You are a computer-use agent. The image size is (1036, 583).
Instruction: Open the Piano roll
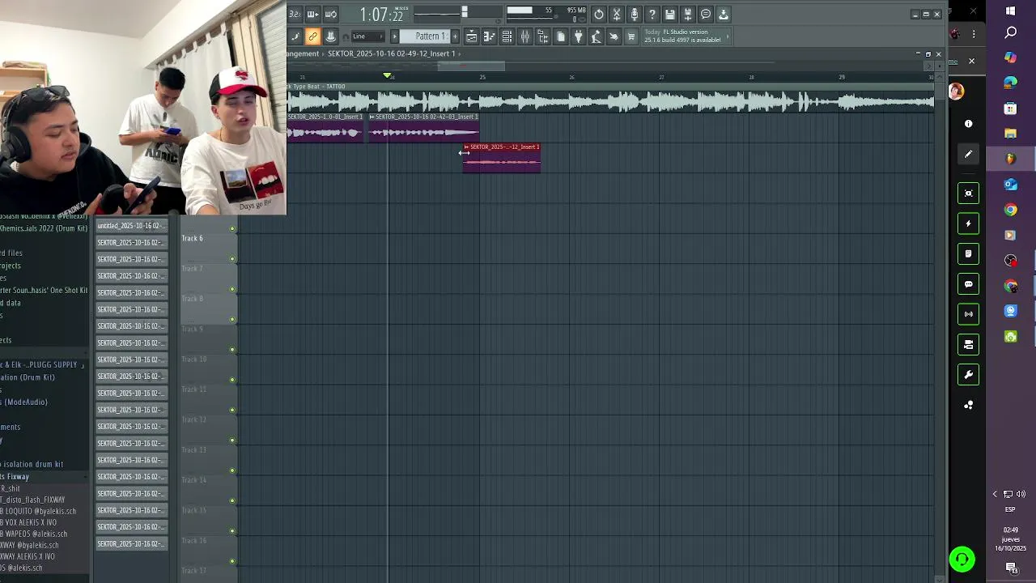pos(490,36)
